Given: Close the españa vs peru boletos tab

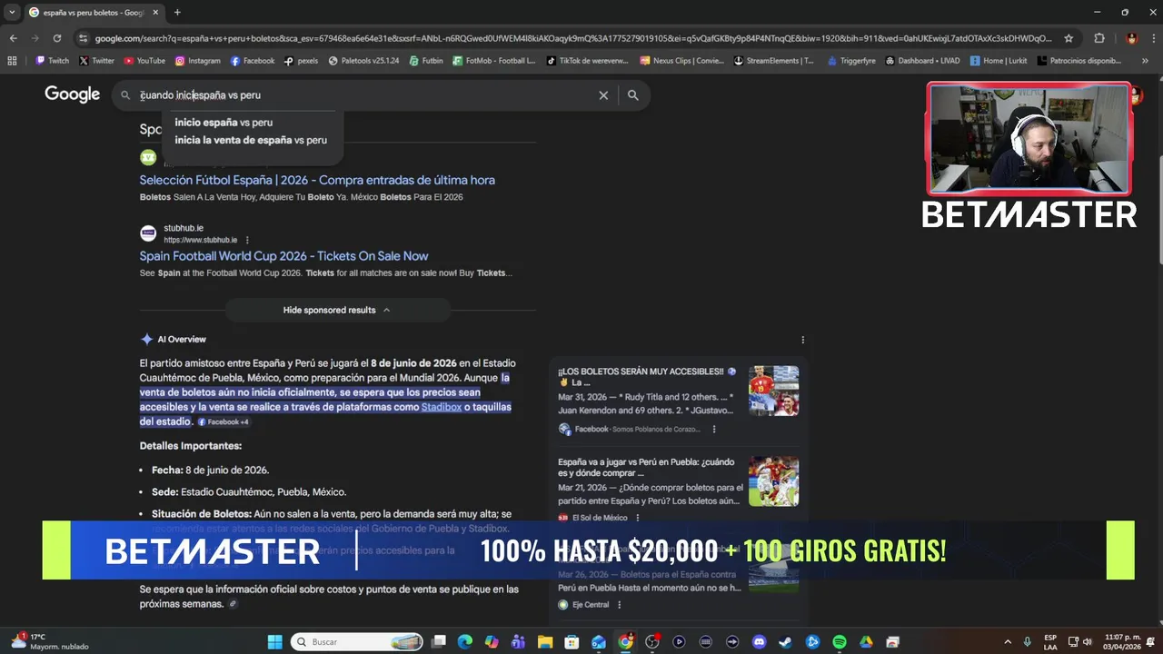Looking at the screenshot, I should 155,13.
